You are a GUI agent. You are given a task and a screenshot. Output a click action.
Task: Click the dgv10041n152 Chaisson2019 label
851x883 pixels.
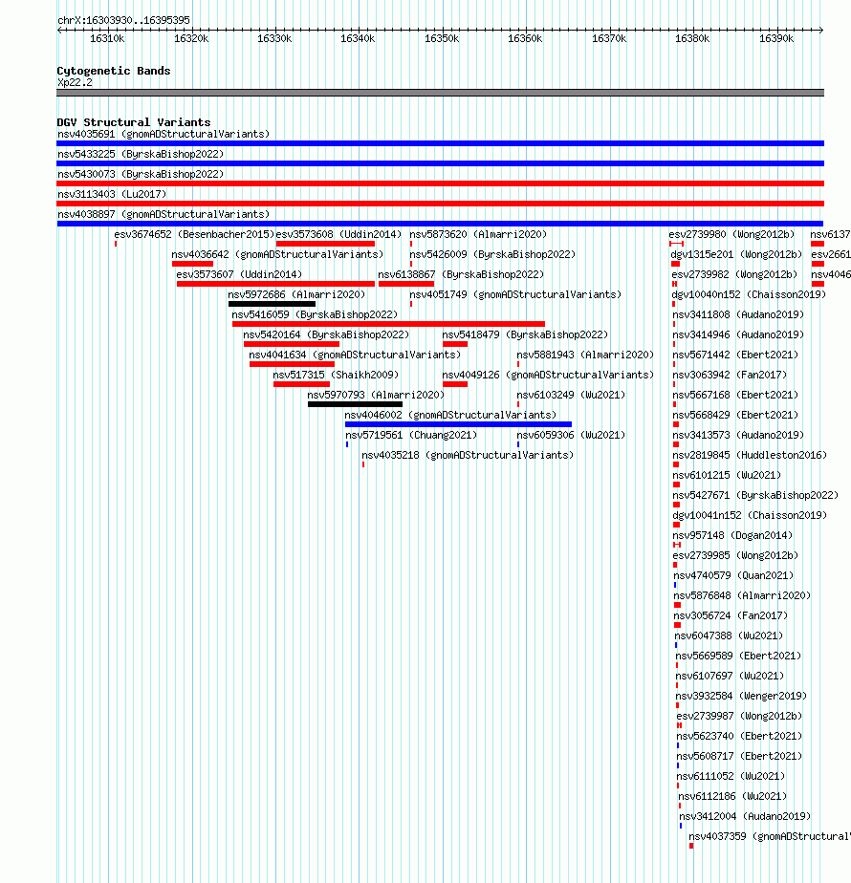(750, 515)
